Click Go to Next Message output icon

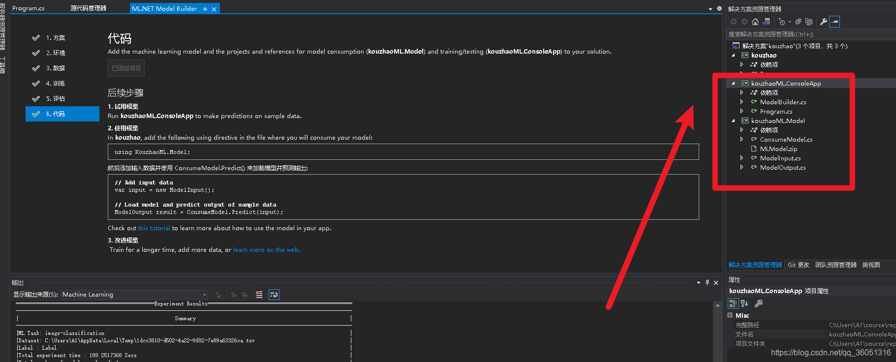[245, 295]
